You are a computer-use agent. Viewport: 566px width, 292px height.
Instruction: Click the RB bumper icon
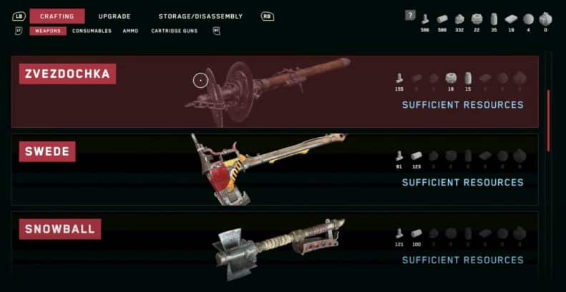click(268, 16)
